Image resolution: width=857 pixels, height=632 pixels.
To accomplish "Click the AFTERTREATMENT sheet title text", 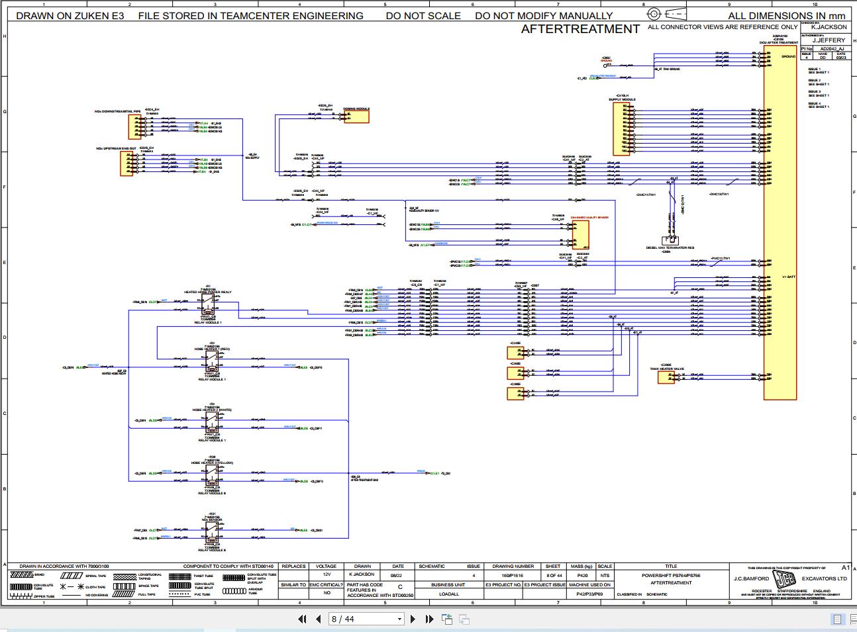I will [x=580, y=29].
